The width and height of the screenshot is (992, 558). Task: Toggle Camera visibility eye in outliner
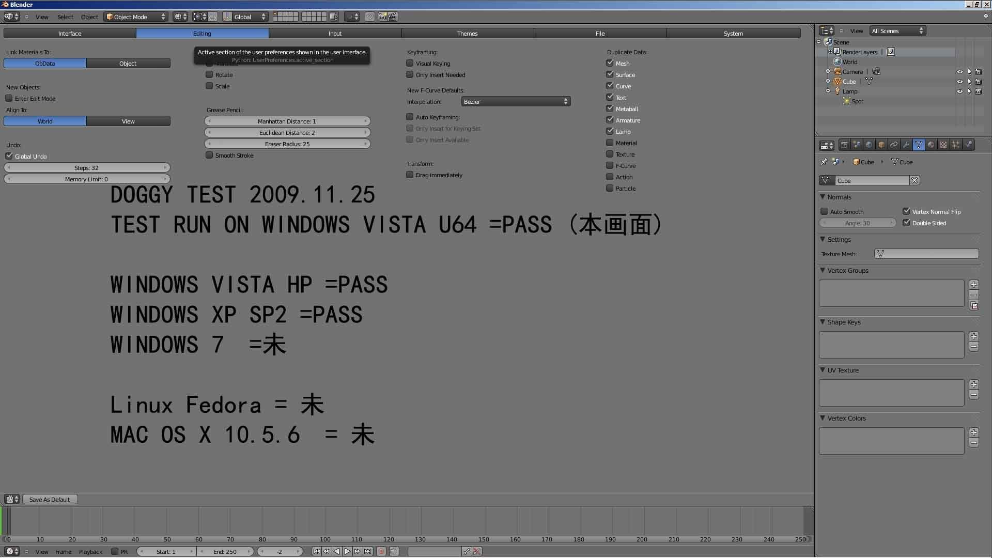(959, 72)
